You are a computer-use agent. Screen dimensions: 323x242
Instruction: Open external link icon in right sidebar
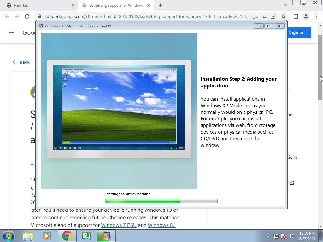[x=292, y=183]
